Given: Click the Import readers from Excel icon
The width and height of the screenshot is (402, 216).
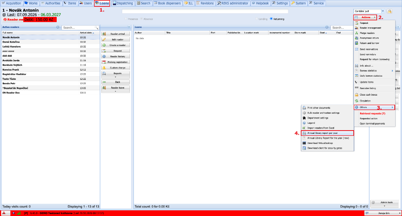Looking at the screenshot, I should pos(304,128).
